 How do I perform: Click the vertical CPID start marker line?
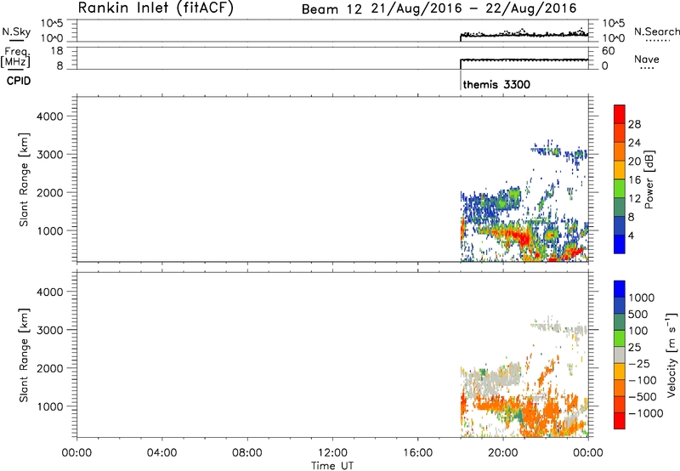[461, 80]
